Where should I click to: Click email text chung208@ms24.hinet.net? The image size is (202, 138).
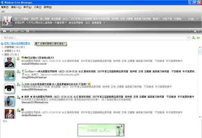tap(34, 78)
